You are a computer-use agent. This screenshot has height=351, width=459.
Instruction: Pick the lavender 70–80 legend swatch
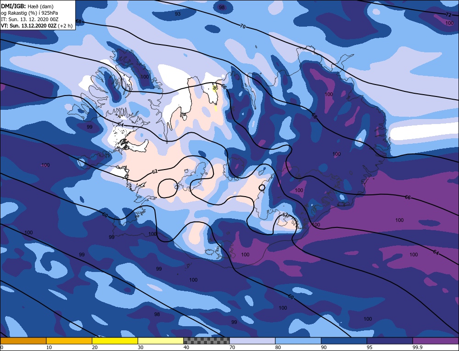[252, 341]
